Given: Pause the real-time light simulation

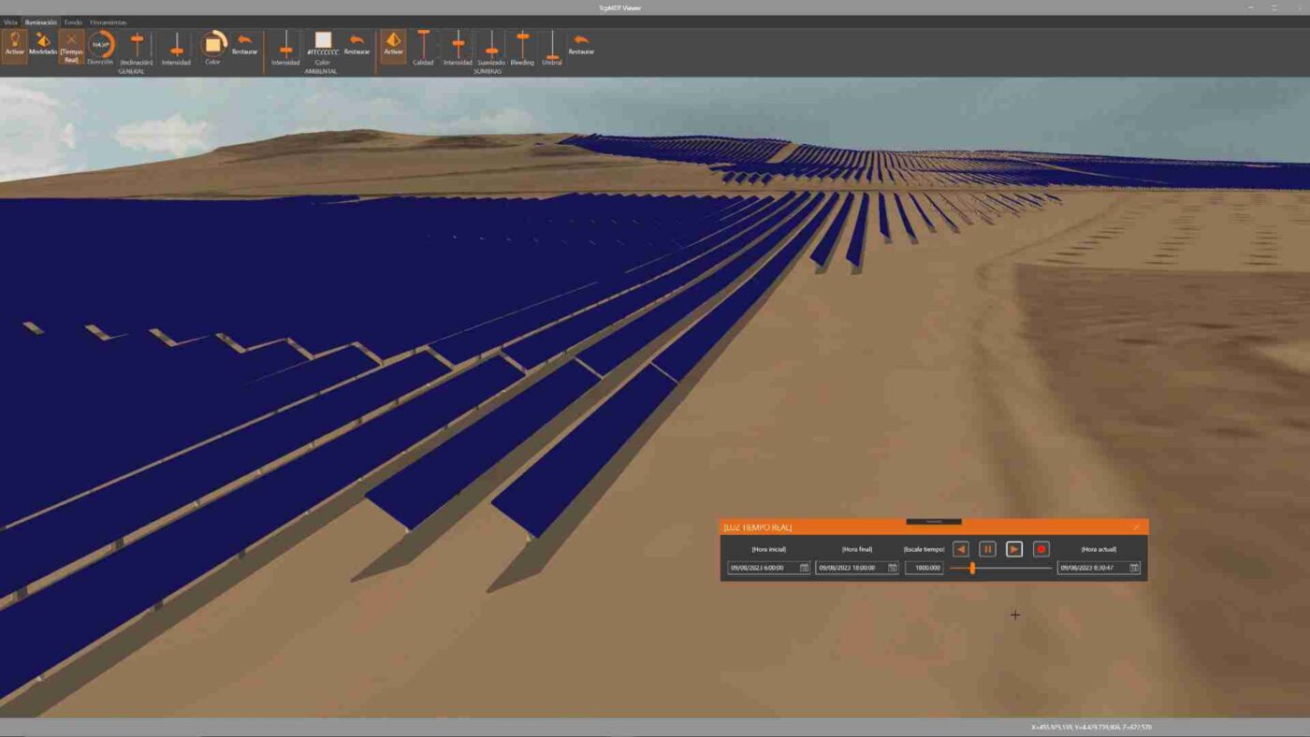Looking at the screenshot, I should click(987, 549).
